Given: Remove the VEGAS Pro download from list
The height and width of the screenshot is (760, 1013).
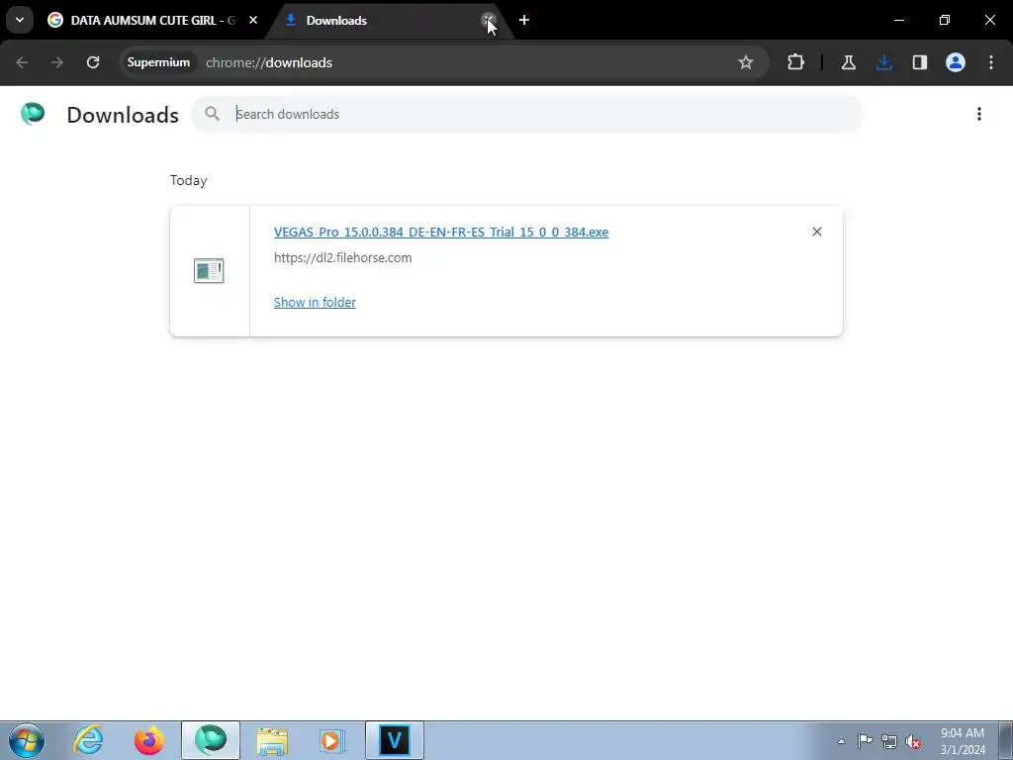Looking at the screenshot, I should [x=816, y=232].
